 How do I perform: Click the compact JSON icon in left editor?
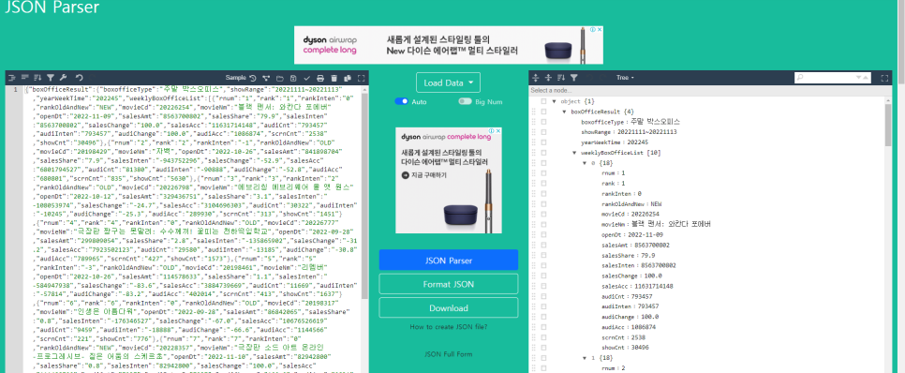tap(24, 78)
